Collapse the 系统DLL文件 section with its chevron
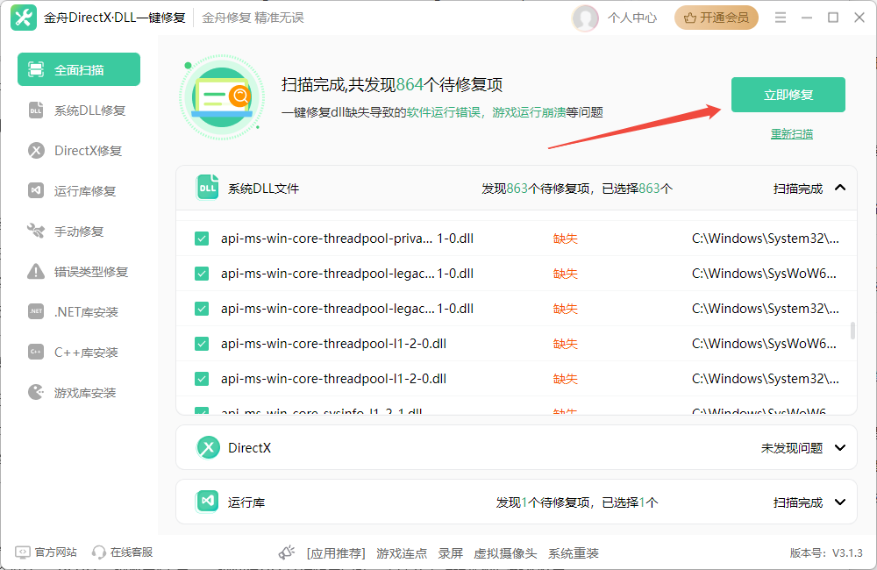 [839, 188]
